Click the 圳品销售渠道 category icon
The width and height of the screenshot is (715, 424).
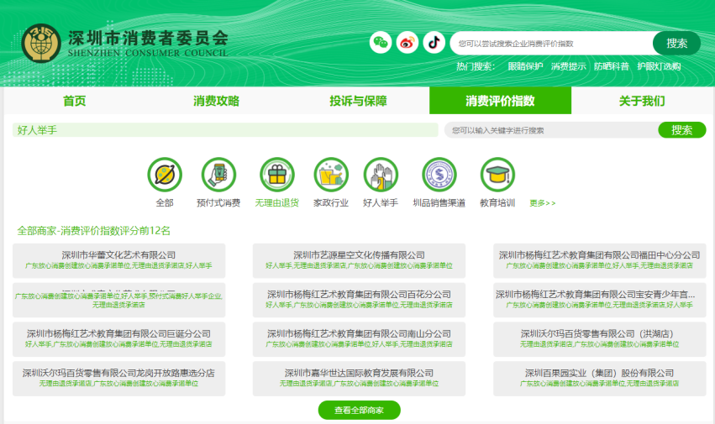[x=439, y=175]
